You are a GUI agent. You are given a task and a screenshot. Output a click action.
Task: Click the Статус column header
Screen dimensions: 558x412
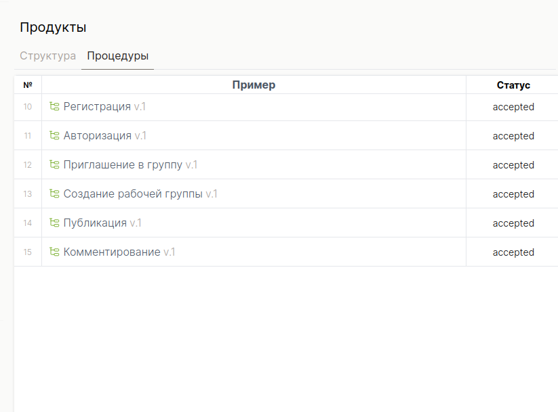513,85
